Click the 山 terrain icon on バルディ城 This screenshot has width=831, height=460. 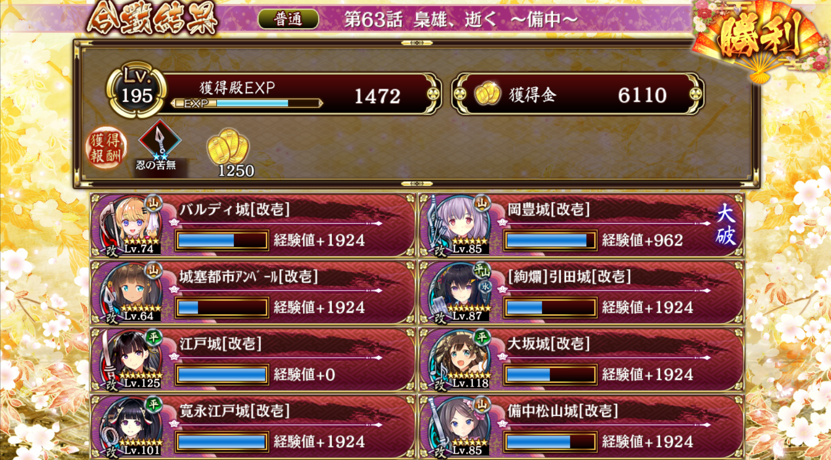click(x=154, y=203)
